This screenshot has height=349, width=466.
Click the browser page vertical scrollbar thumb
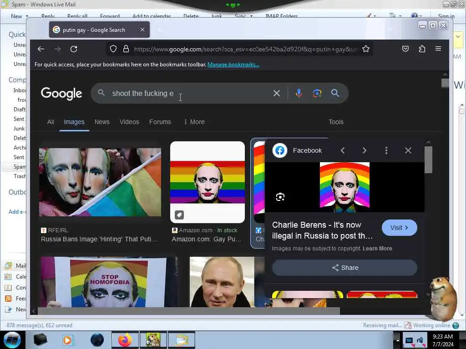pyautogui.click(x=445, y=83)
